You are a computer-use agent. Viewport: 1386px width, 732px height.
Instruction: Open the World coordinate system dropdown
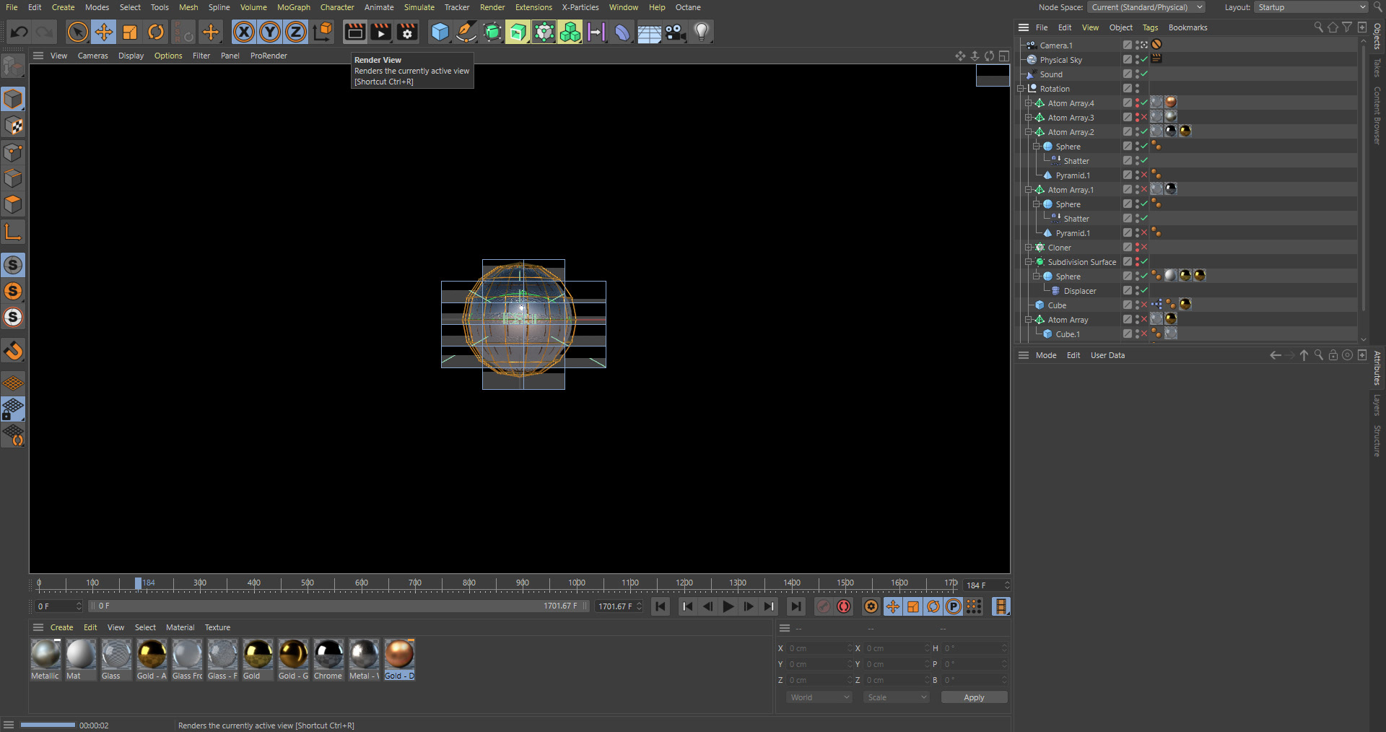pos(819,697)
